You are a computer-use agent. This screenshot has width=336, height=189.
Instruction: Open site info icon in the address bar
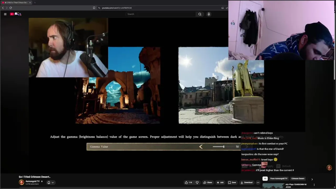click(x=99, y=8)
